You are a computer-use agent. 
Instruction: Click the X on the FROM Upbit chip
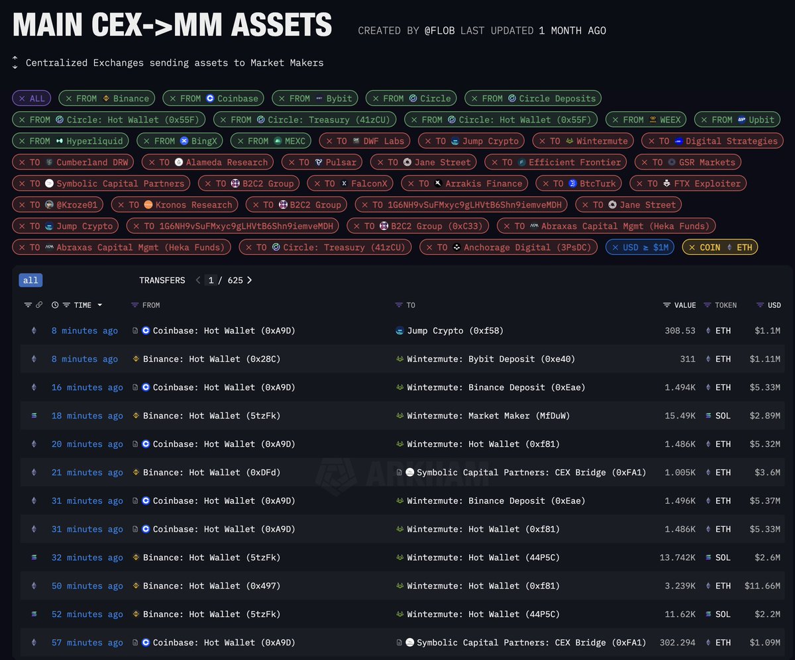coord(704,120)
